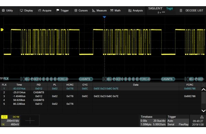Click the first FCRC=0 decode bubble
The image size is (206, 134).
pos(63,79)
